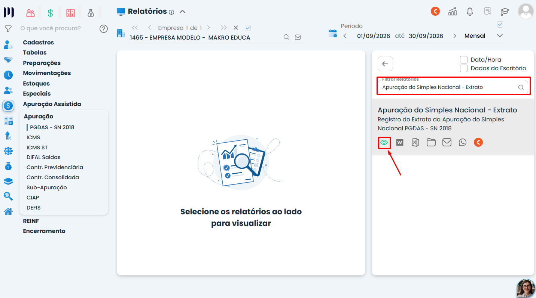Viewport: 536px width, 298px height.
Task: Open the REINF menu
Action: point(31,221)
